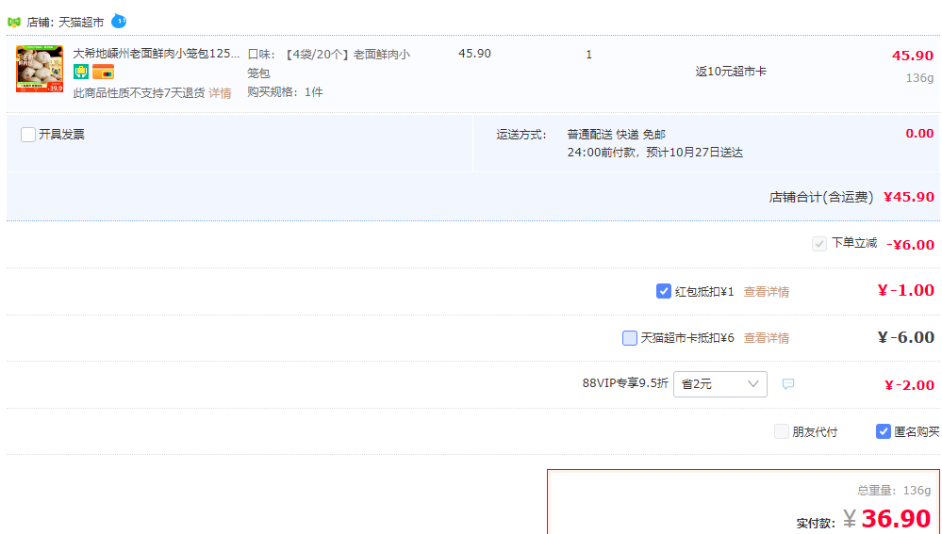Click the store name 天猫超市
The height and width of the screenshot is (534, 942).
(x=81, y=23)
